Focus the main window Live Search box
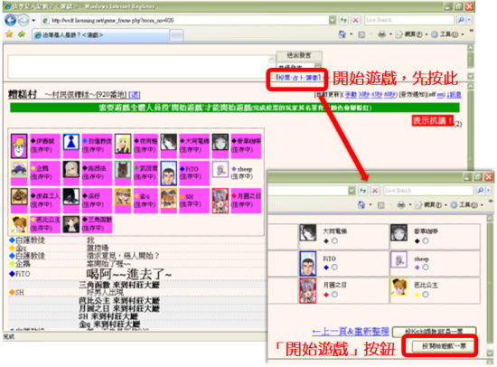The width and height of the screenshot is (497, 367). click(x=408, y=20)
